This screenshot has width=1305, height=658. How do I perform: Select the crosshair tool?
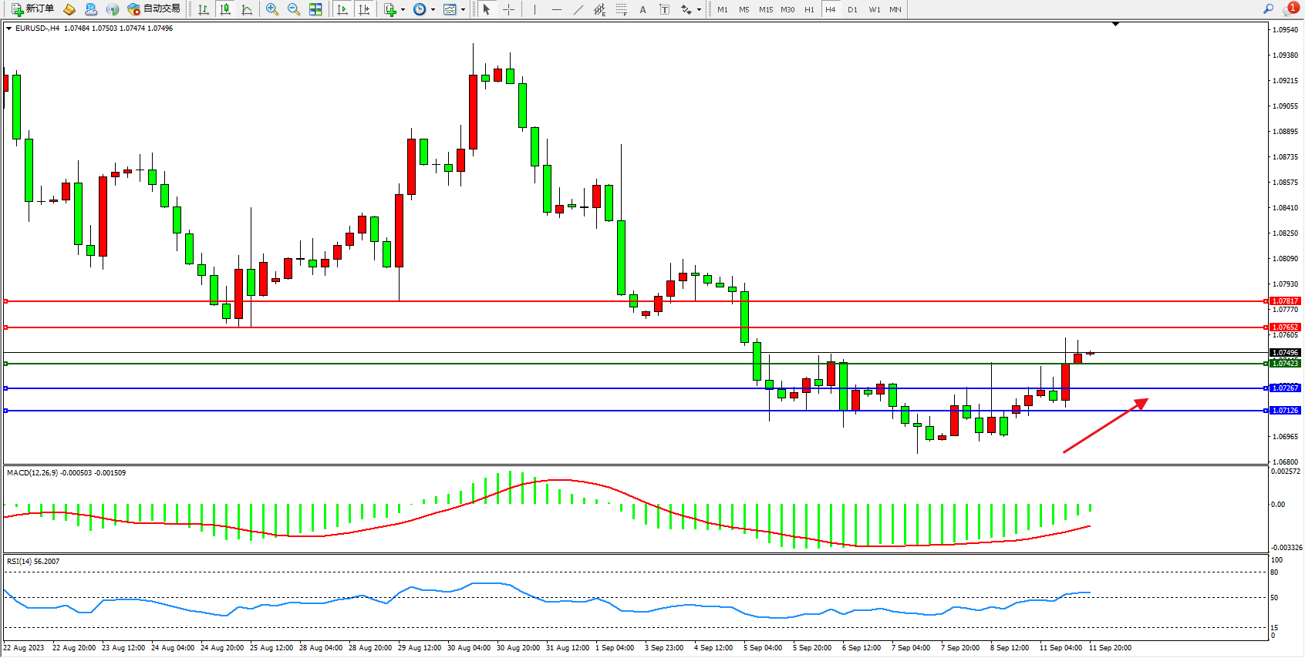[x=509, y=9]
